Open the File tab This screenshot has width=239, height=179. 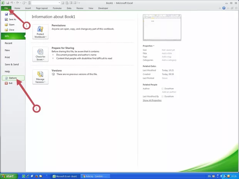[6, 8]
